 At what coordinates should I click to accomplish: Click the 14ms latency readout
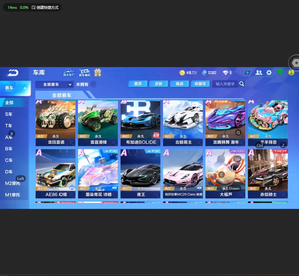12,7
